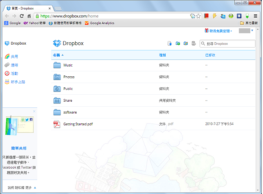The image size is (263, 194).
Task: Click the Photos folder name
Action: tap(69, 77)
